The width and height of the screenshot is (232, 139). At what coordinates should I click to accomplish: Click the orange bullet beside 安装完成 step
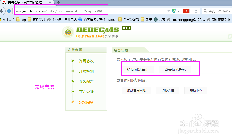click(x=73, y=102)
